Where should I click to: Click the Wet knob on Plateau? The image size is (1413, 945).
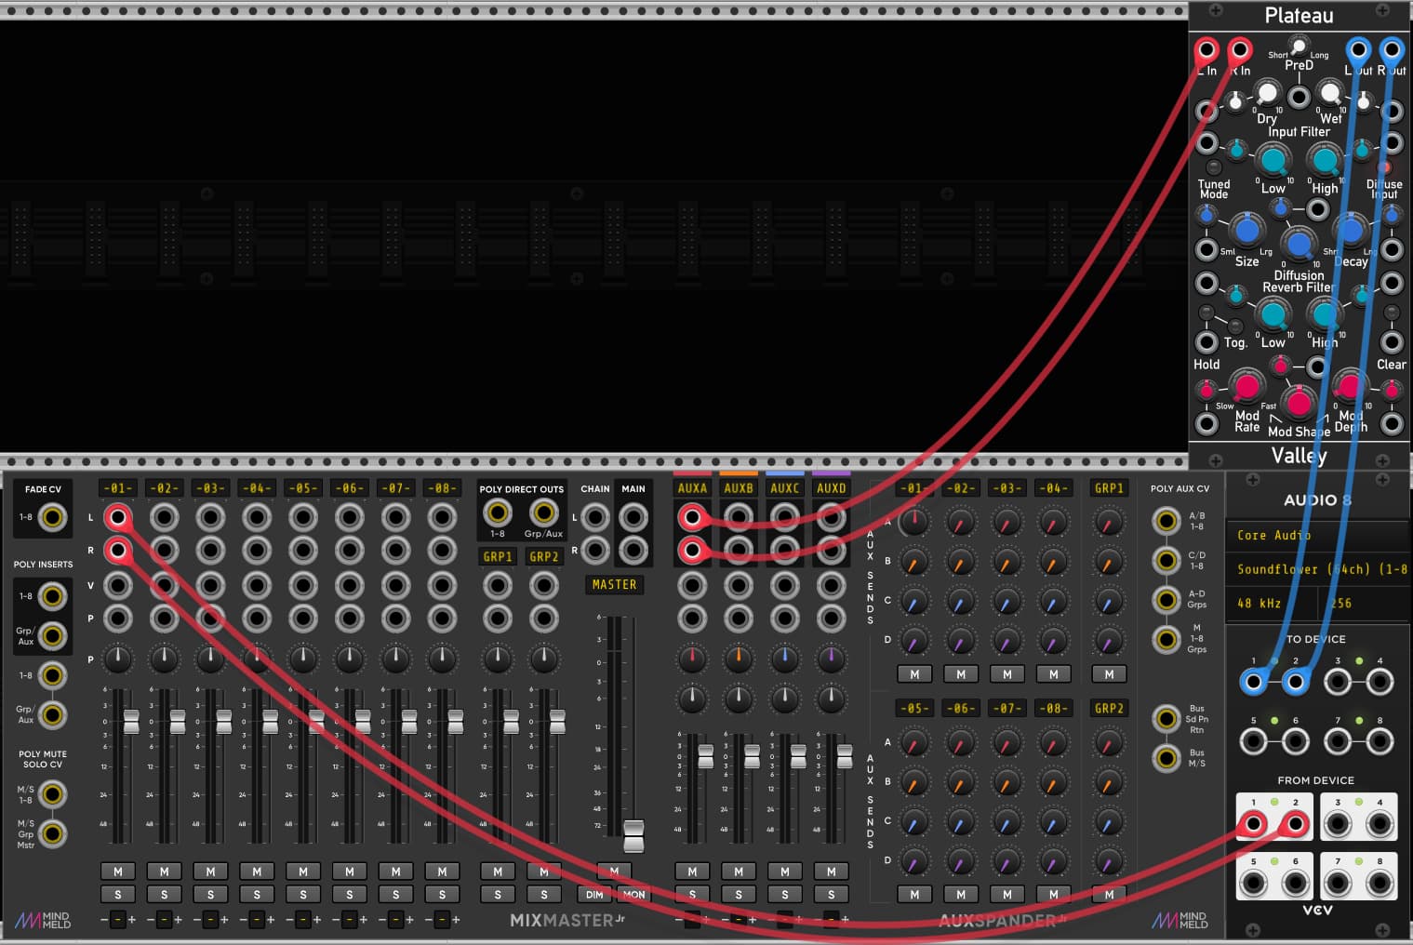click(1330, 93)
